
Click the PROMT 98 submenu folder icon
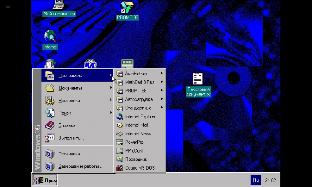[x=119, y=91]
